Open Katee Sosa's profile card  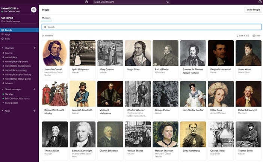(x=221, y=100)
